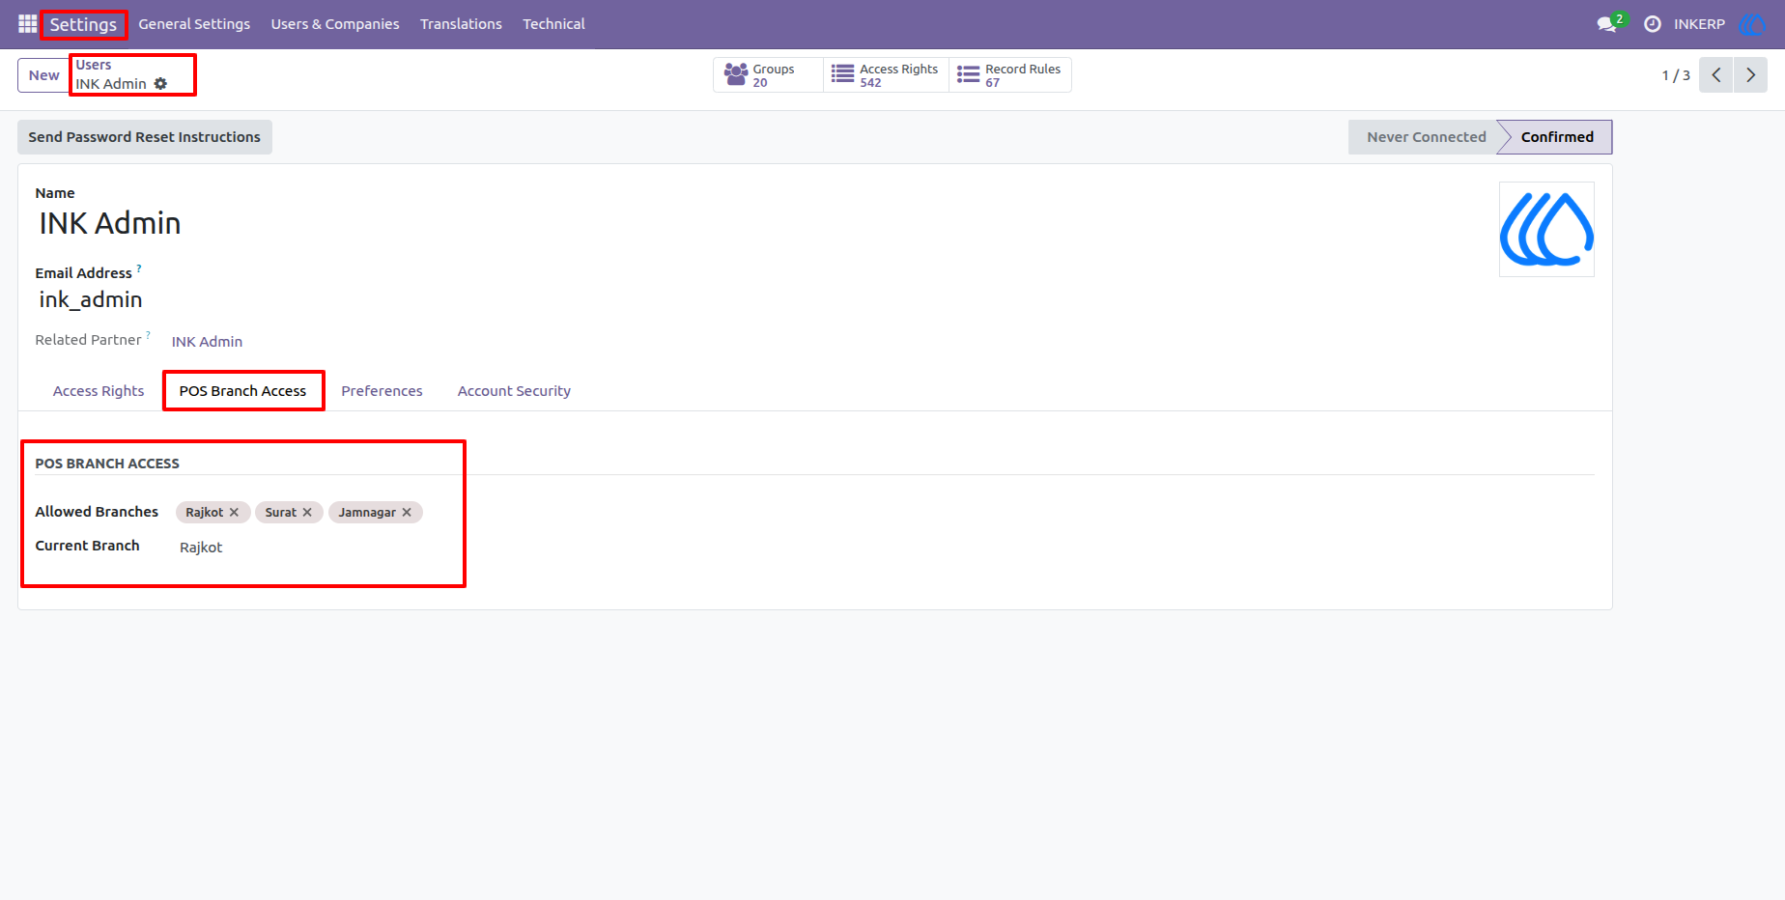This screenshot has width=1785, height=900.
Task: Open the Record Rules 67 stat button
Action: tap(1010, 75)
